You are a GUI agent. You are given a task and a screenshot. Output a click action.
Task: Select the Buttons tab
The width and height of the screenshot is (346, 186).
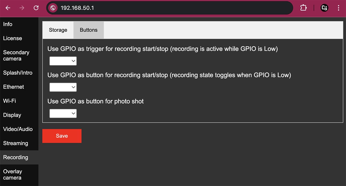tap(88, 30)
